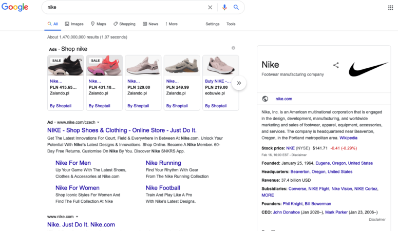Expand the dropdown arrow next to www.nike.com/czech
The image size is (398, 231).
coord(98,122)
